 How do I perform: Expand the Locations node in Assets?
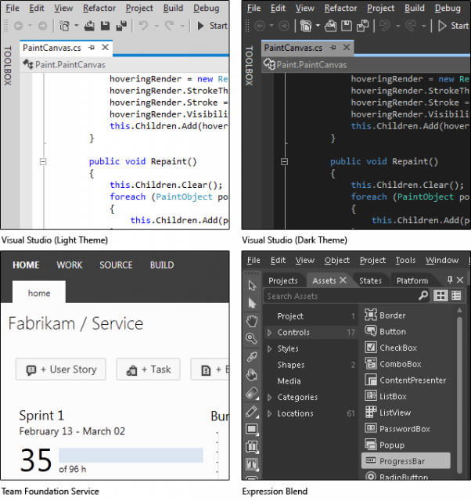click(x=269, y=413)
